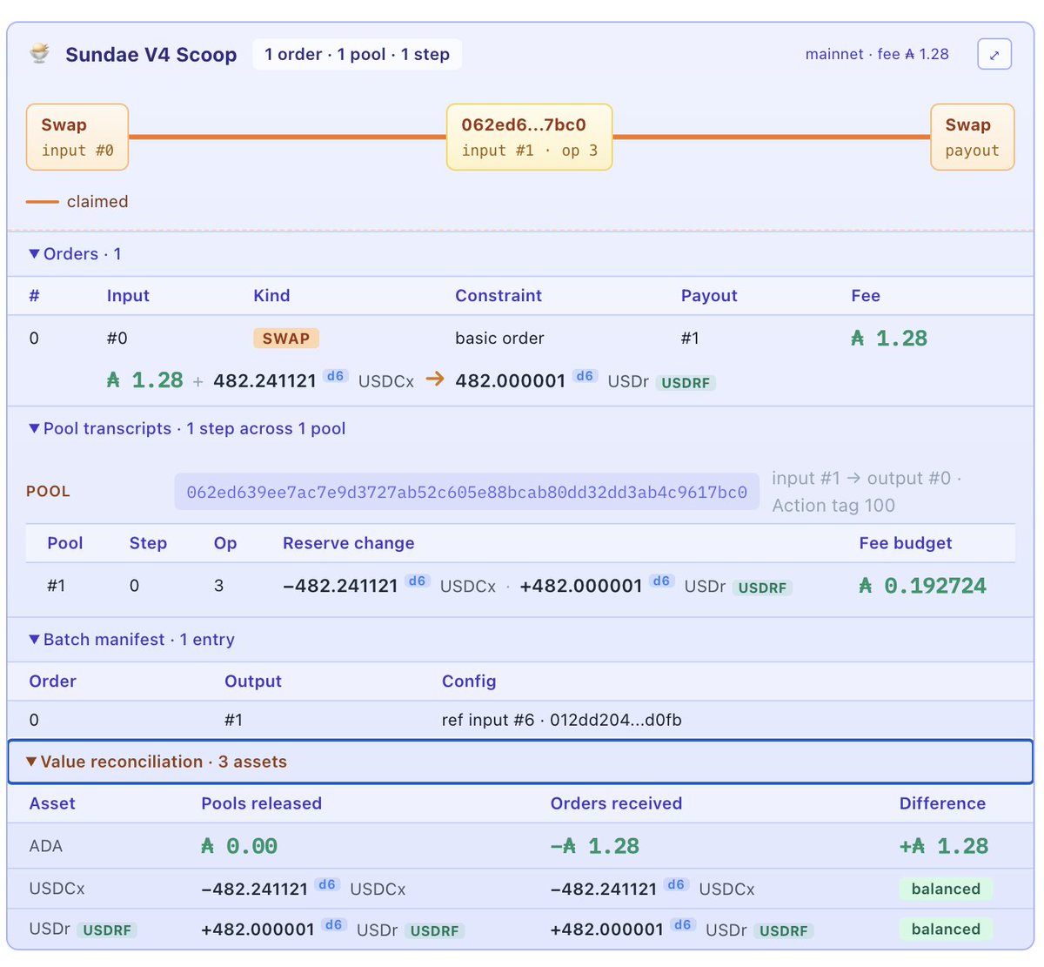Screen dimensions: 1044x967
Task: Click the ADA pools released ₳ 0.00
Action: pos(239,846)
